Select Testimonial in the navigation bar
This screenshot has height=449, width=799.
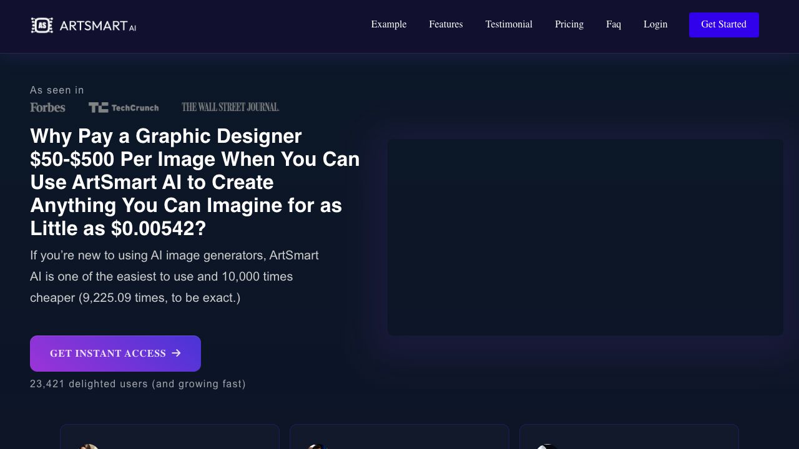[x=509, y=24]
